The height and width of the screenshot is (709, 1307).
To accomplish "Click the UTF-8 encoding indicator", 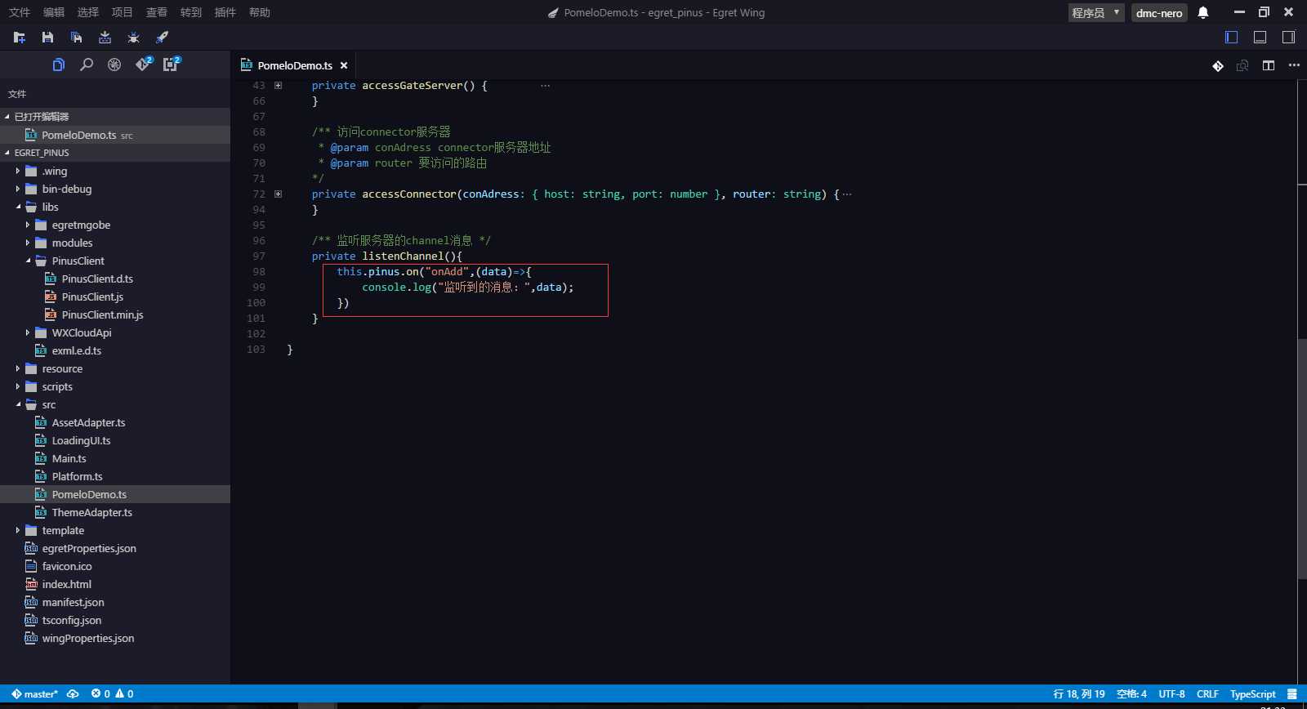I will tap(1171, 693).
